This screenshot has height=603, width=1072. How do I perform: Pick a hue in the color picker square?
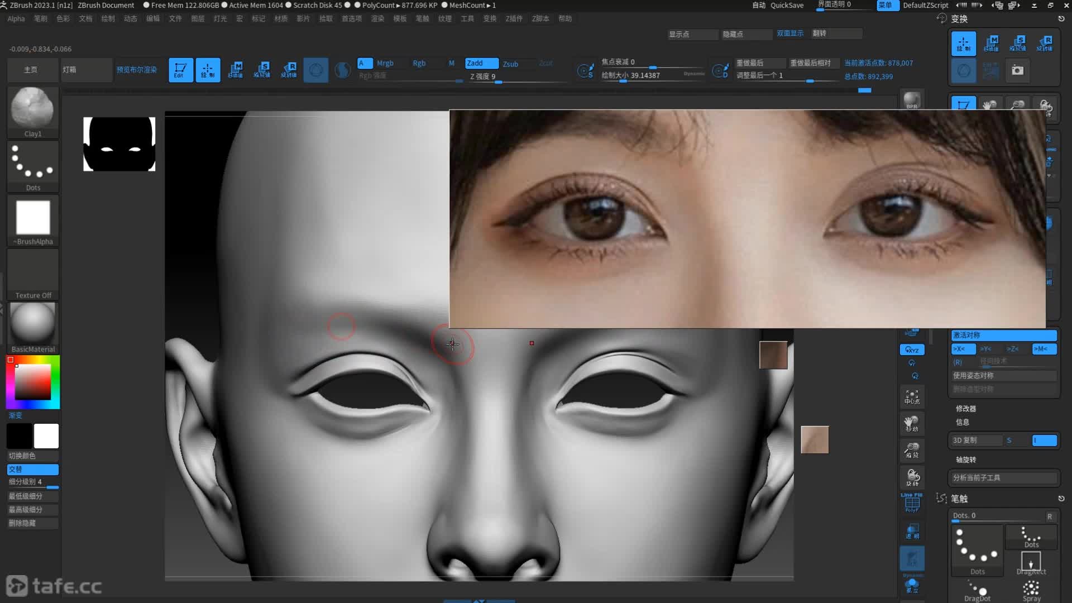(x=32, y=382)
